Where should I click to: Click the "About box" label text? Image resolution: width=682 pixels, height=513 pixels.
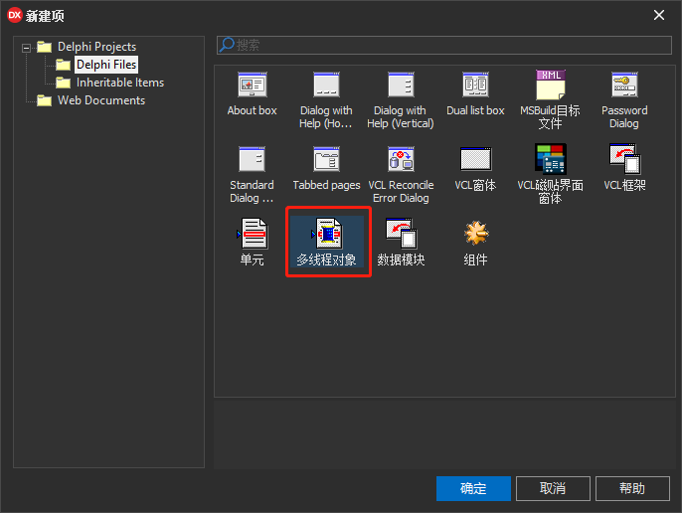253,110
